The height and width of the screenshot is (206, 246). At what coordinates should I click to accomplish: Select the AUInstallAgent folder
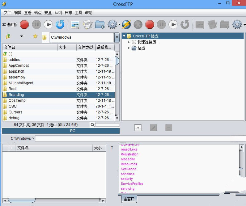point(58,83)
